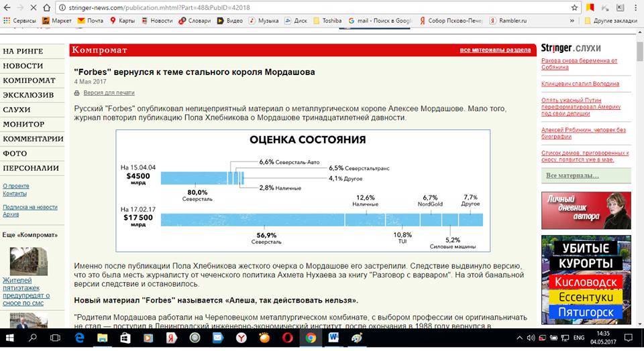Open Opera browser from taskbar

288,338
